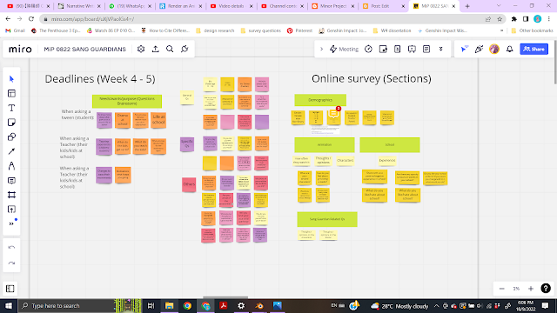Switch to the WhatsApp browser tab

pos(130,6)
